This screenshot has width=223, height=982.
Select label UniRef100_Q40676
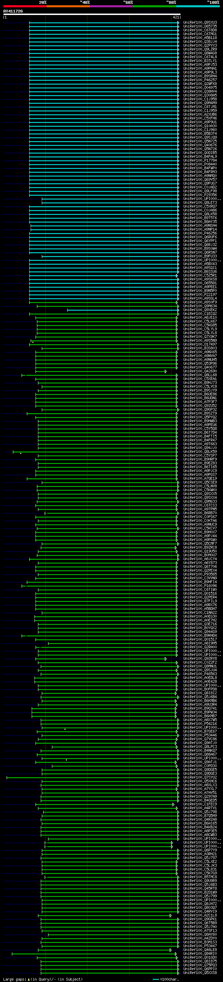click(200, 145)
